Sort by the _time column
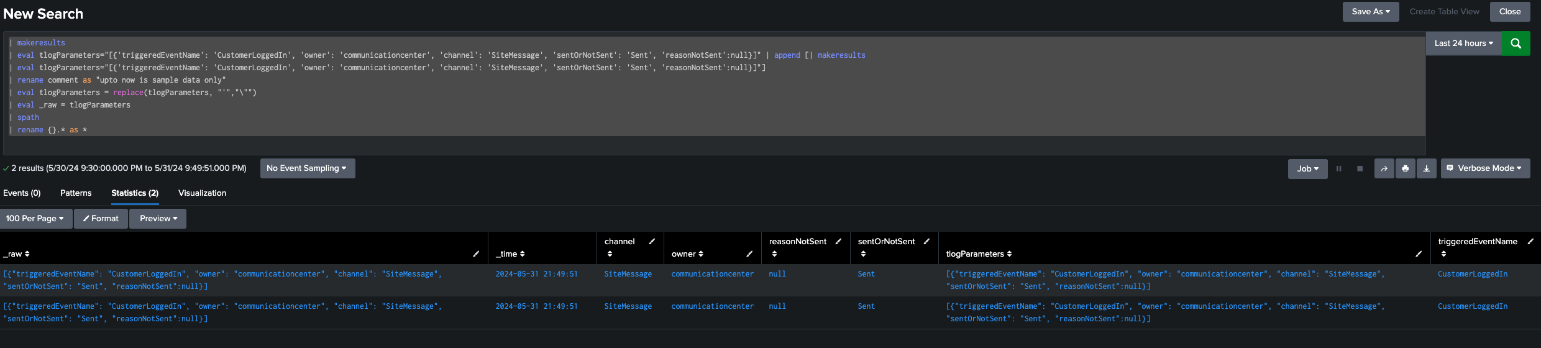 point(510,254)
